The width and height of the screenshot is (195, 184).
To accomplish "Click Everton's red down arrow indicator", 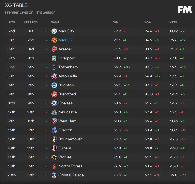I will coord(46,130).
